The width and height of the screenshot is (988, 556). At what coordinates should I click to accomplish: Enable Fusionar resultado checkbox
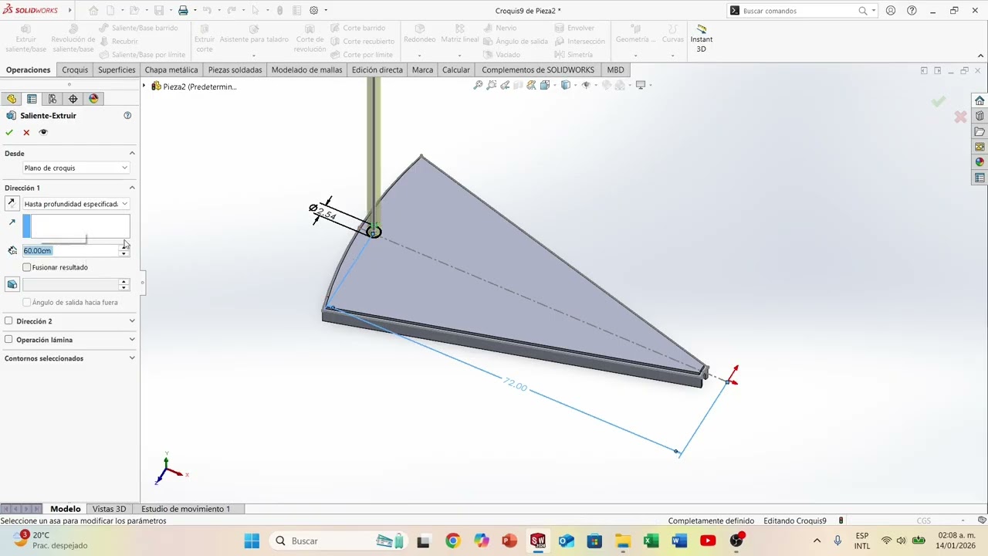(27, 267)
